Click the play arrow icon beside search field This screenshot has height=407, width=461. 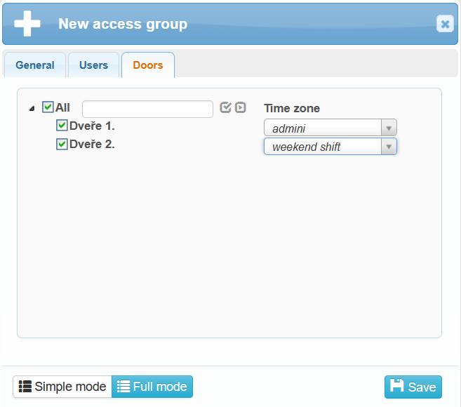(x=241, y=107)
